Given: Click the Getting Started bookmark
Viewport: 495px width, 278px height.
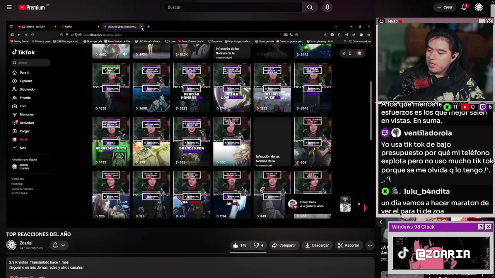Looking at the screenshot, I should coord(20,41).
